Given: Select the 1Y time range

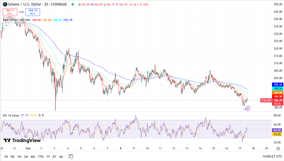Looking at the screenshot, I should (x=48, y=157).
